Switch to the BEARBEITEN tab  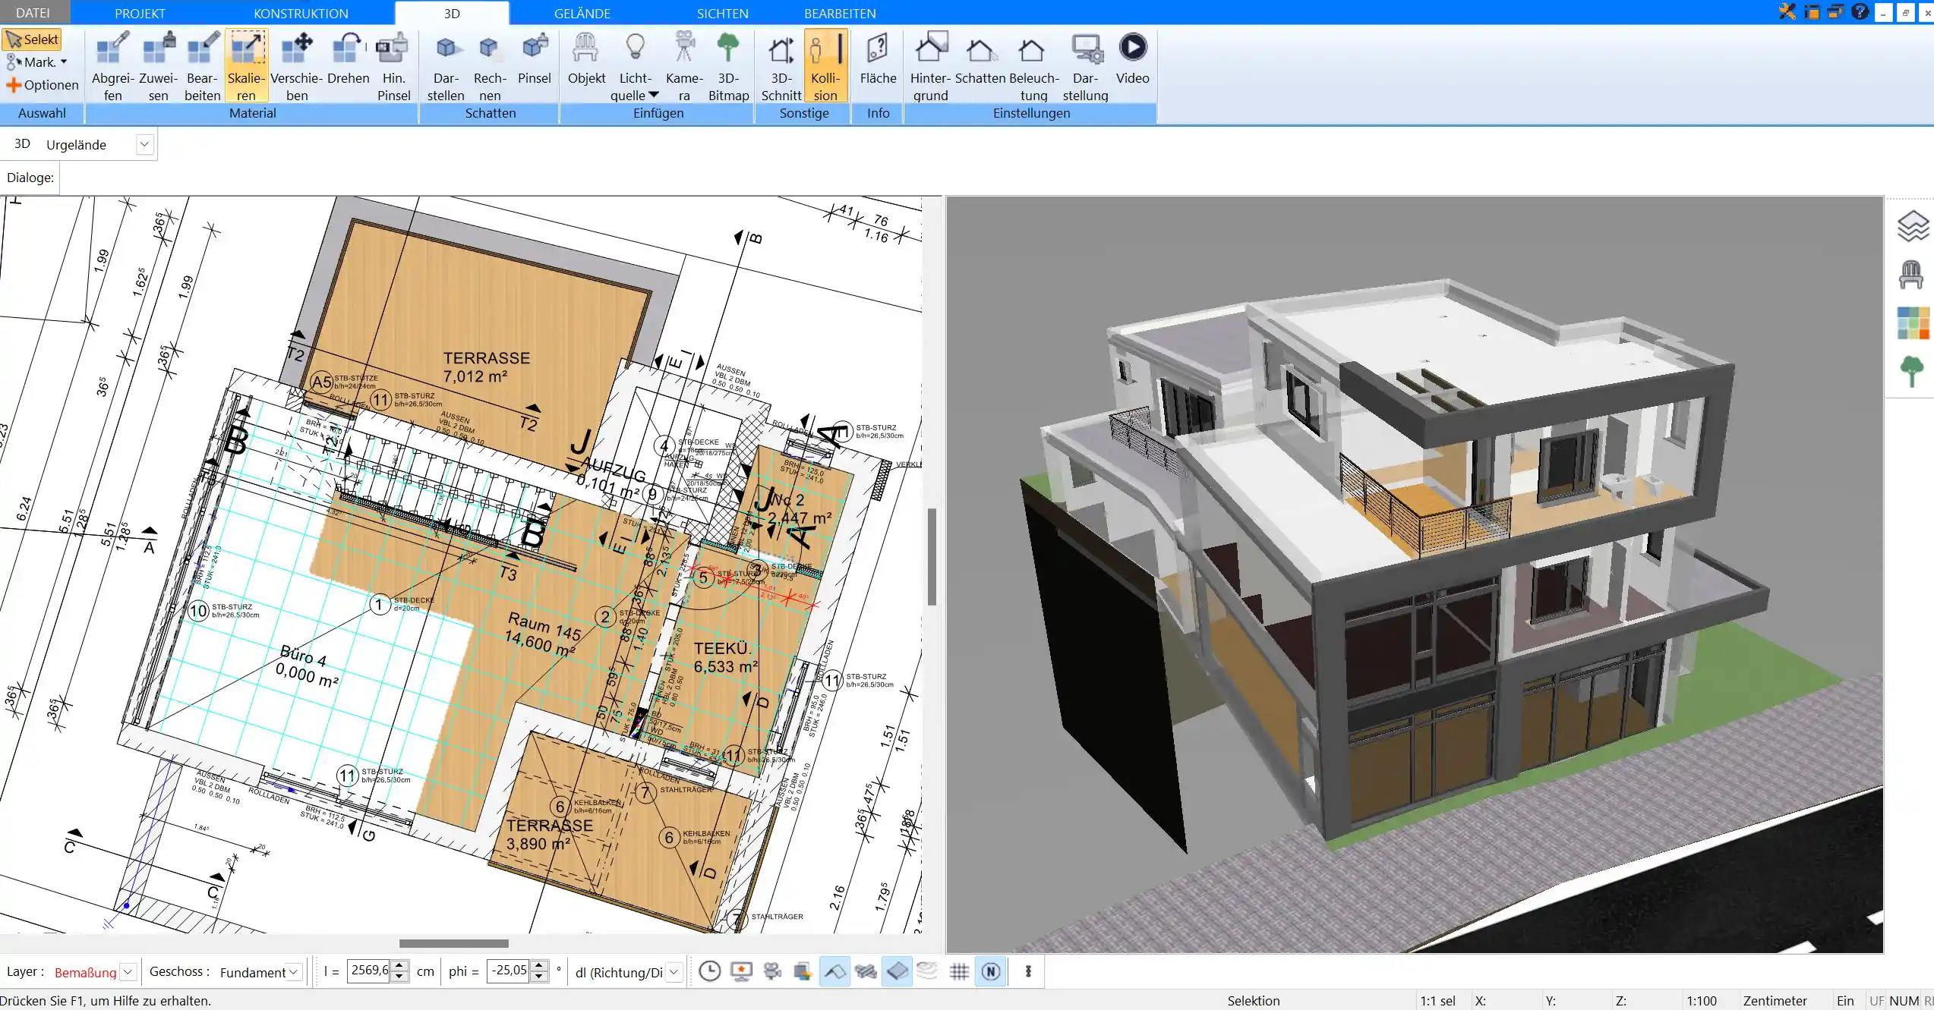840,13
